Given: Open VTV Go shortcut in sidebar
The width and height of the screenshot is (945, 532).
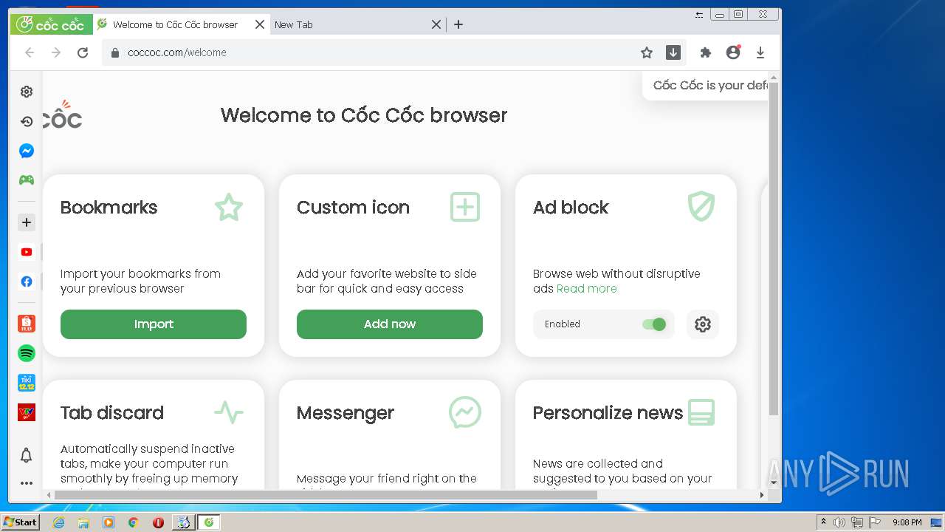Looking at the screenshot, I should (27, 412).
